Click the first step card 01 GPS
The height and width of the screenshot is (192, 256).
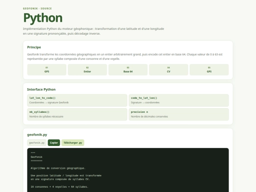pyautogui.click(x=46, y=70)
